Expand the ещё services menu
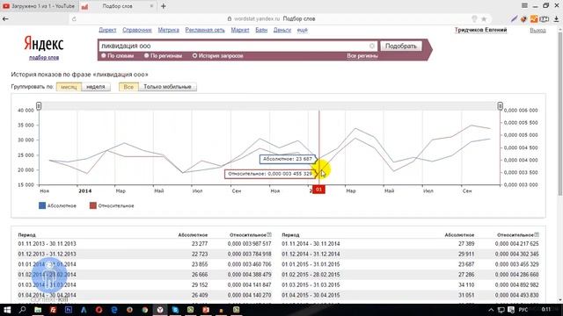Image resolution: width=563 pixels, height=316 pixels. 303,30
